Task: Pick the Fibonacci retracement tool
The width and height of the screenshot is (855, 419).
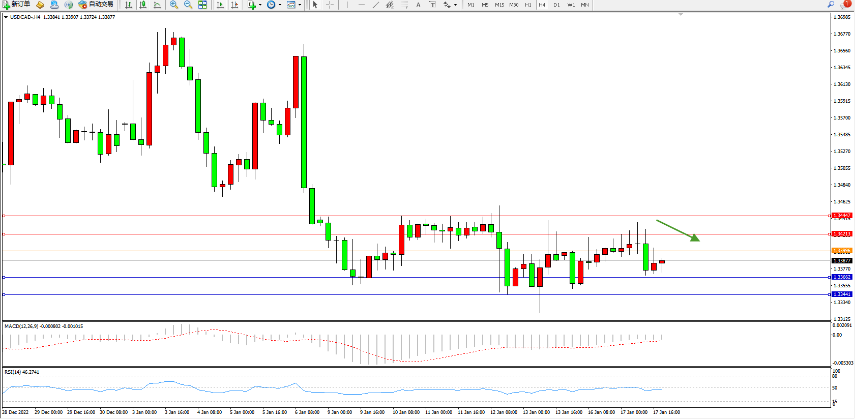Action: tap(404, 5)
